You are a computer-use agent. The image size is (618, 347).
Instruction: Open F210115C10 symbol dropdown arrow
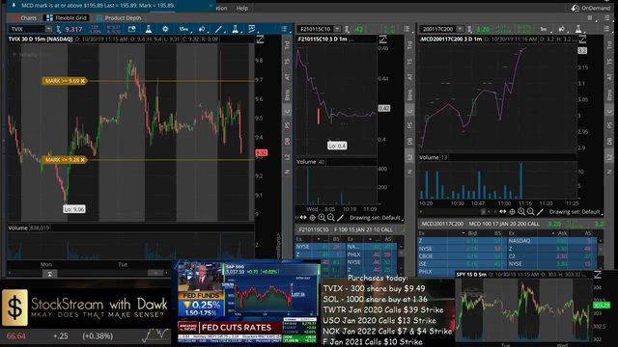click(x=337, y=29)
